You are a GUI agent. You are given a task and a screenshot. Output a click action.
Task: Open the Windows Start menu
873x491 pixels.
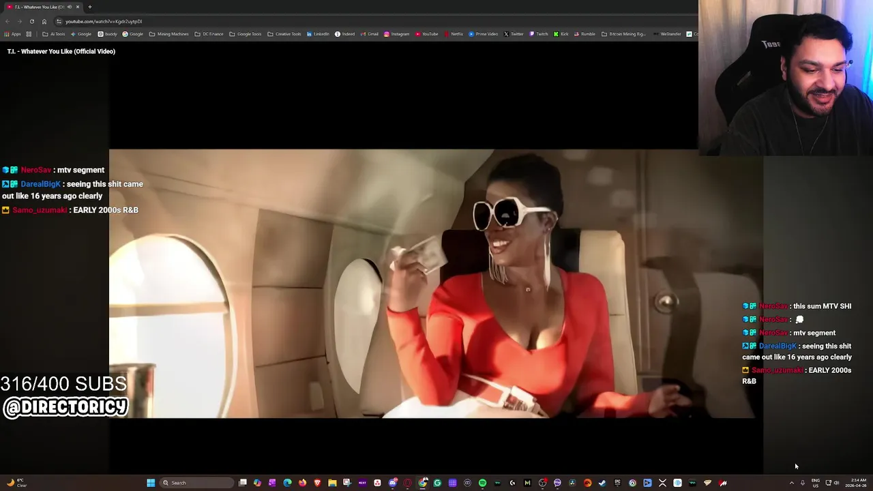coord(151,483)
